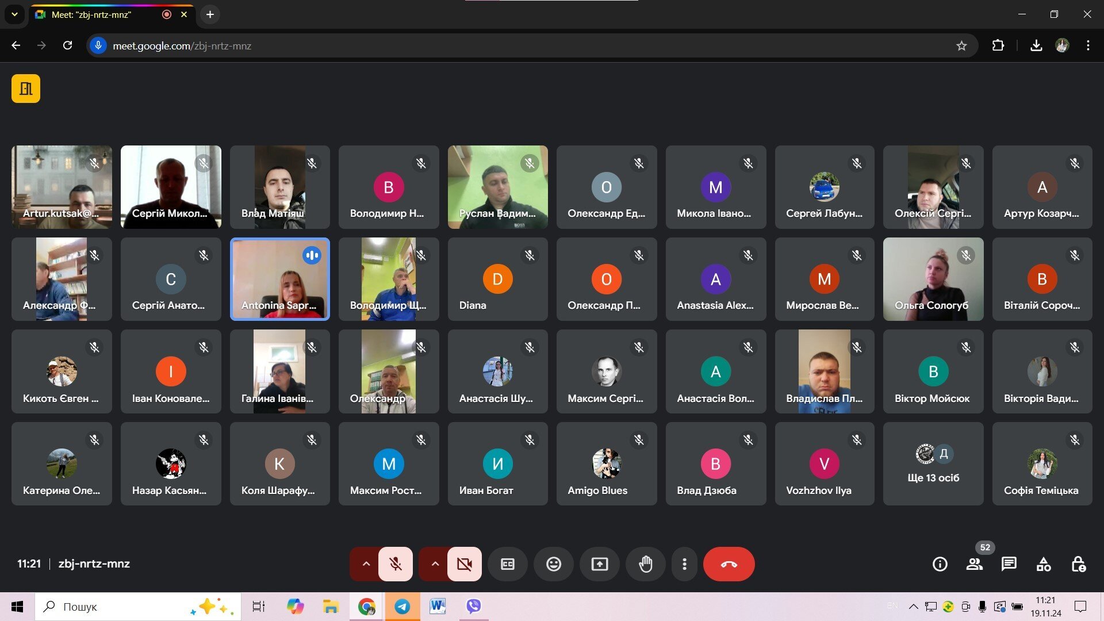Raise your hand in the meeting
Screen dimensions: 1104x621
coord(646,564)
